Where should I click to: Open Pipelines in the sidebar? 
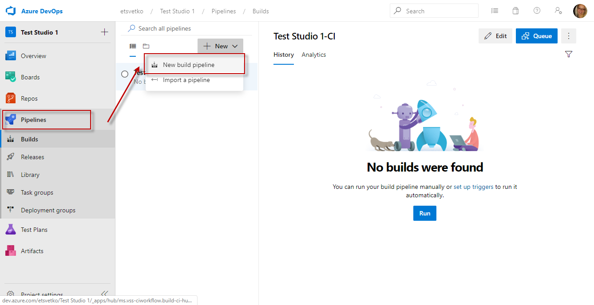pos(58,120)
